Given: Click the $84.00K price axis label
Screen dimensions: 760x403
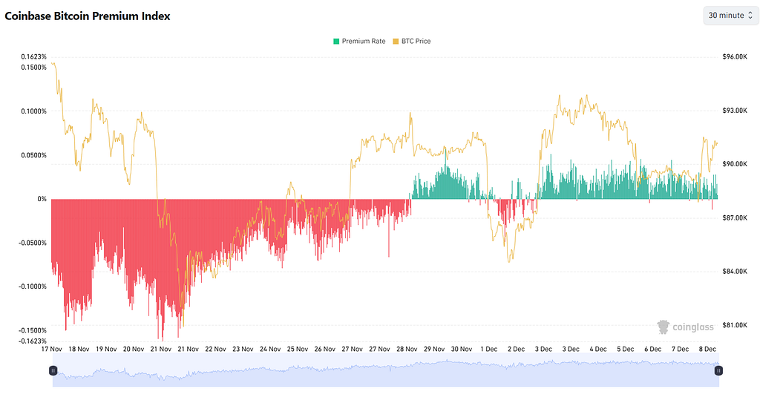Looking at the screenshot, I should [735, 271].
